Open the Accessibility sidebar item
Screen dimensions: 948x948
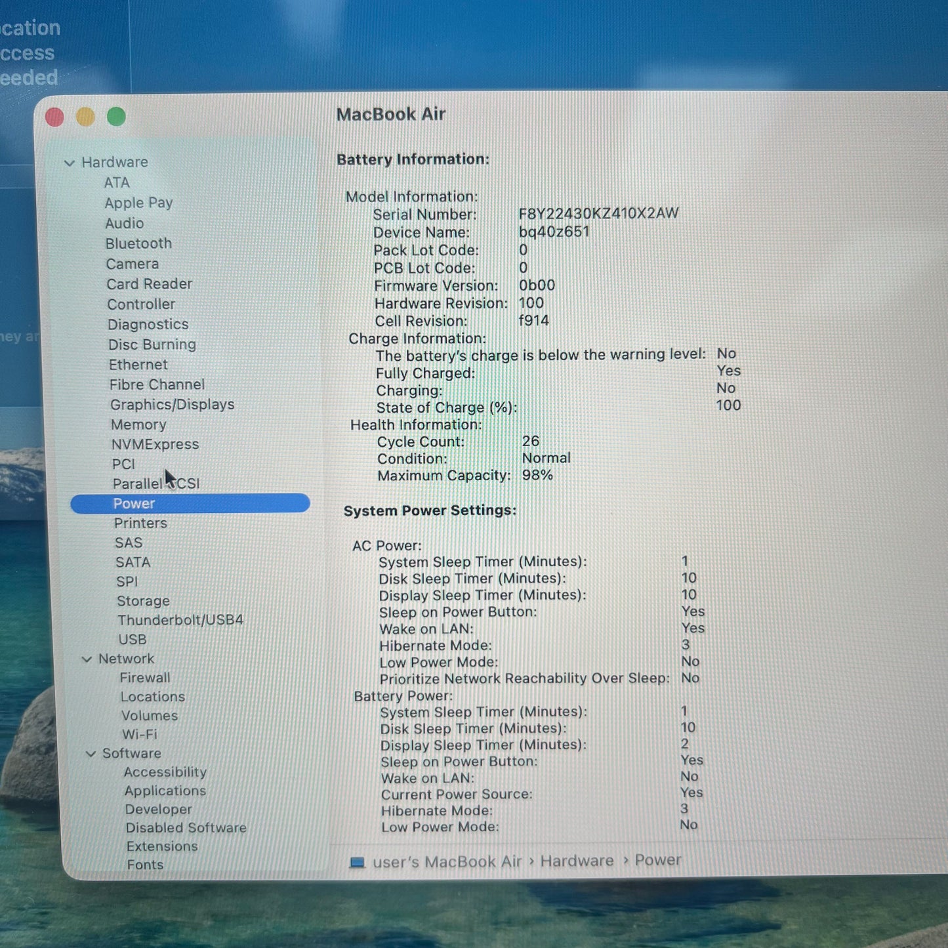(x=165, y=772)
